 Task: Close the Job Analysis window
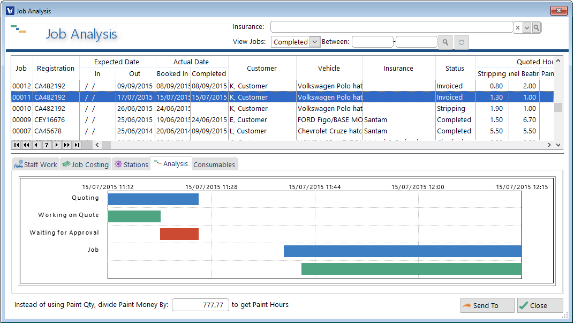pyautogui.click(x=540, y=305)
